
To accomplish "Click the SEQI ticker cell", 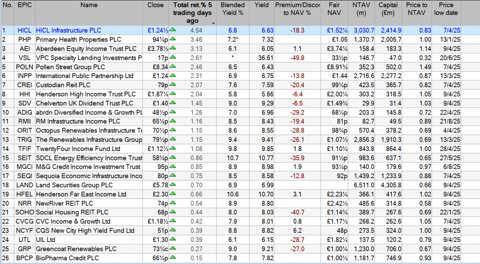I will coord(24,176).
